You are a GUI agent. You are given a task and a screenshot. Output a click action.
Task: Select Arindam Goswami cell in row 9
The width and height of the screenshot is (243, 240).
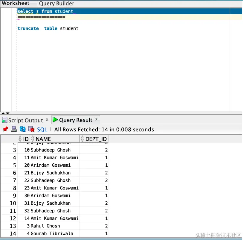pos(55,196)
